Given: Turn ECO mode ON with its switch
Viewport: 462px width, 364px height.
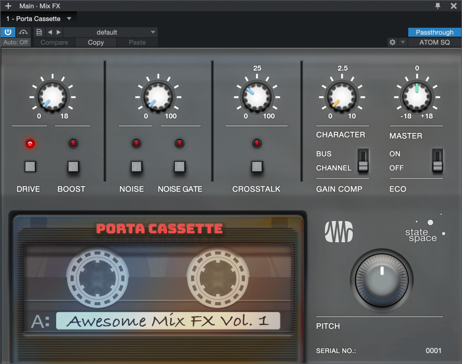Looking at the screenshot, I should point(437,154).
